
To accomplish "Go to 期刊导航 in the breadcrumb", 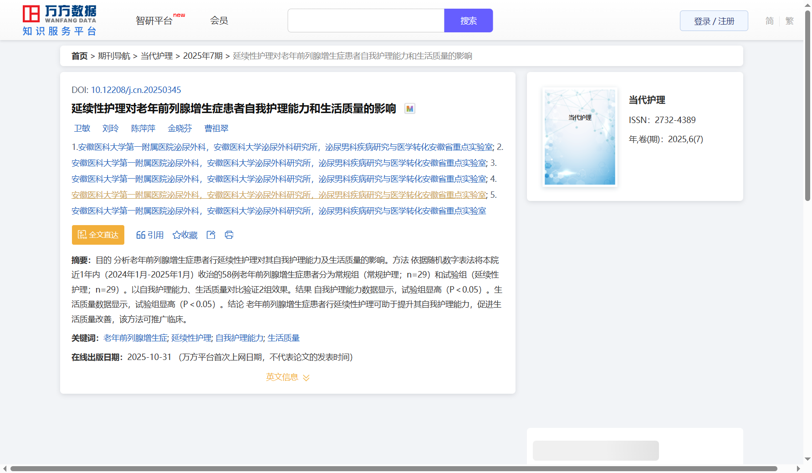I will coord(114,56).
